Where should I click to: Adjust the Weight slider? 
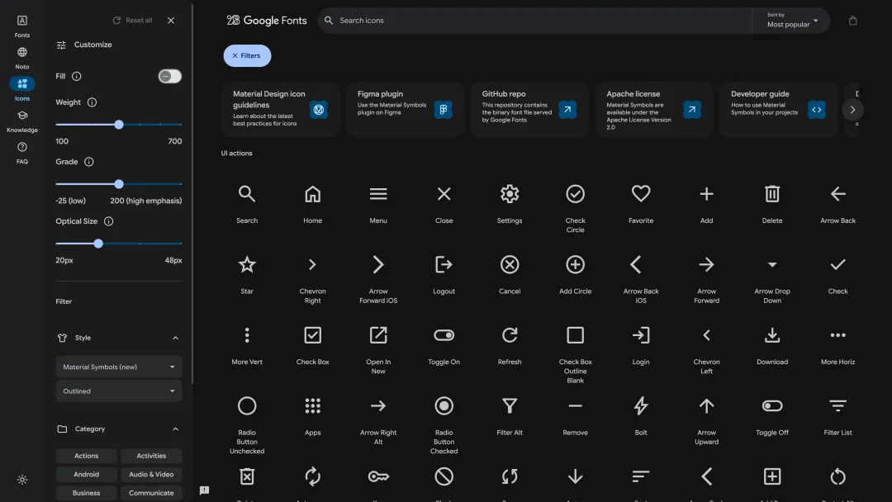click(x=119, y=125)
